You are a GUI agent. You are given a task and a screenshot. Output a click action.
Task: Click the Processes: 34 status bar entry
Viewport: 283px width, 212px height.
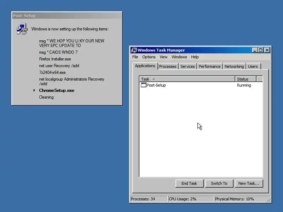coord(149,199)
